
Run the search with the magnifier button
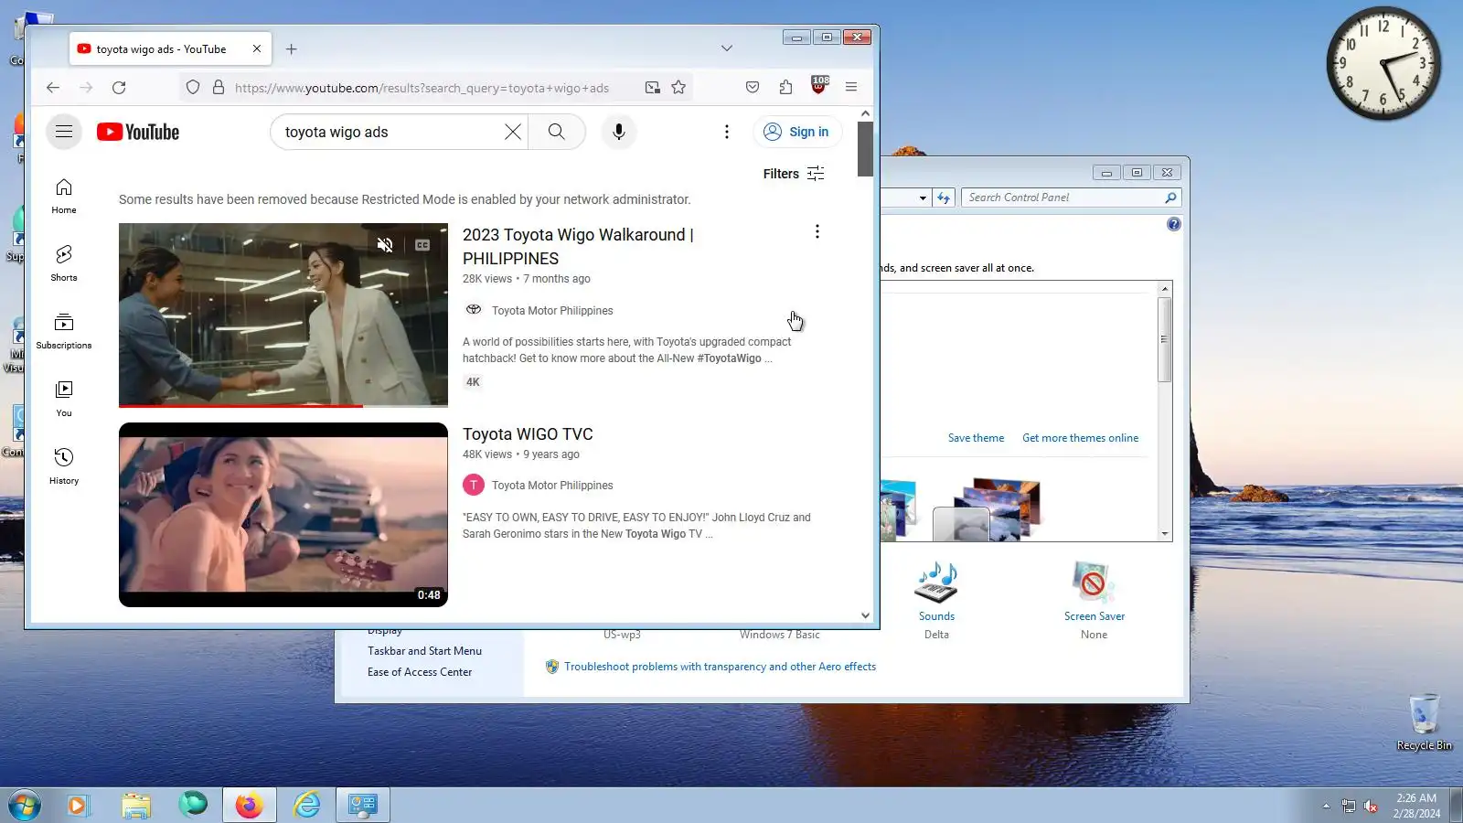(x=556, y=132)
